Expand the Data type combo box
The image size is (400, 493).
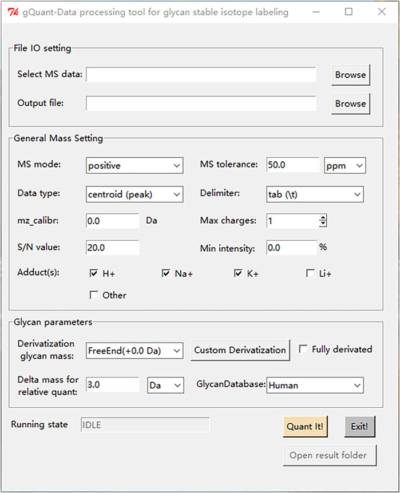(134, 194)
